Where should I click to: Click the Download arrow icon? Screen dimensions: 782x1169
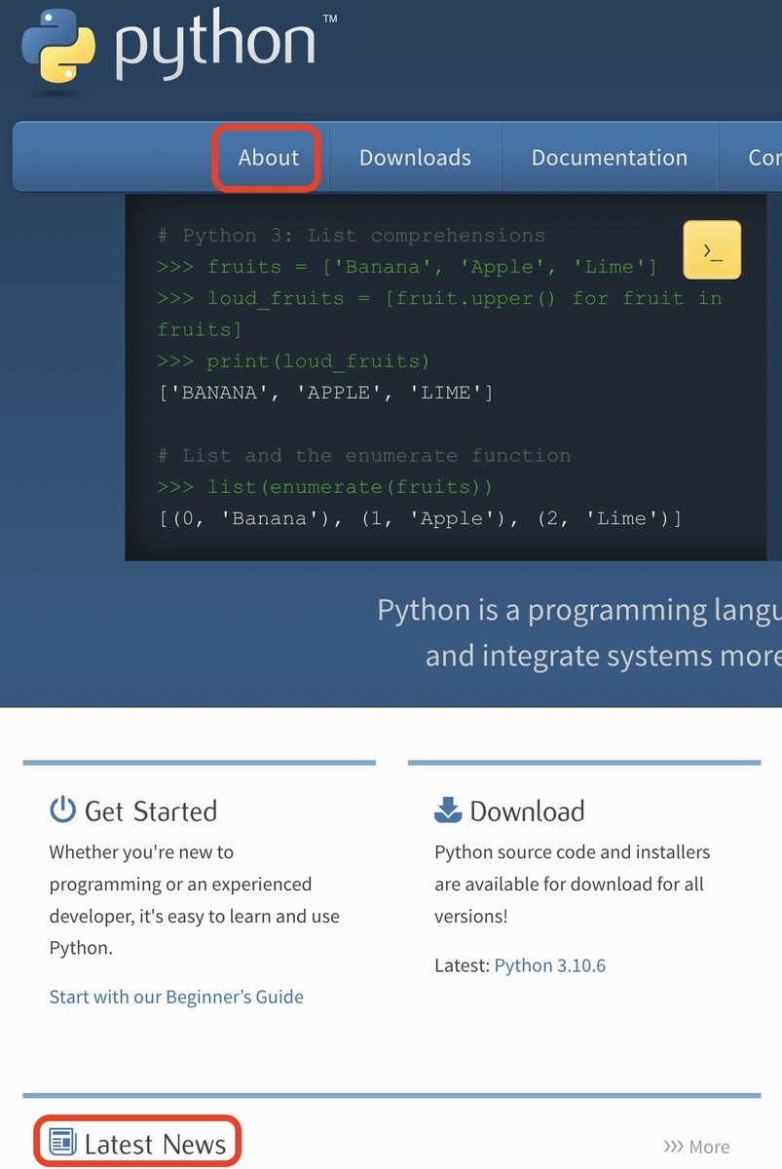pos(448,810)
